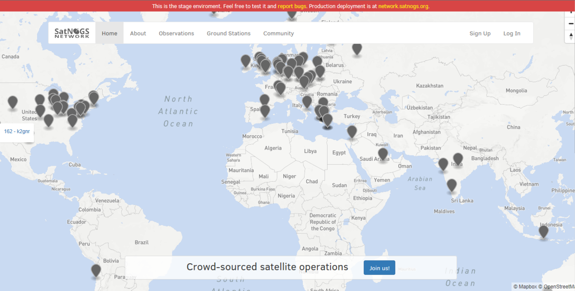Click the Sign Up link
Screen dimensions: 575x291
[x=480, y=34]
